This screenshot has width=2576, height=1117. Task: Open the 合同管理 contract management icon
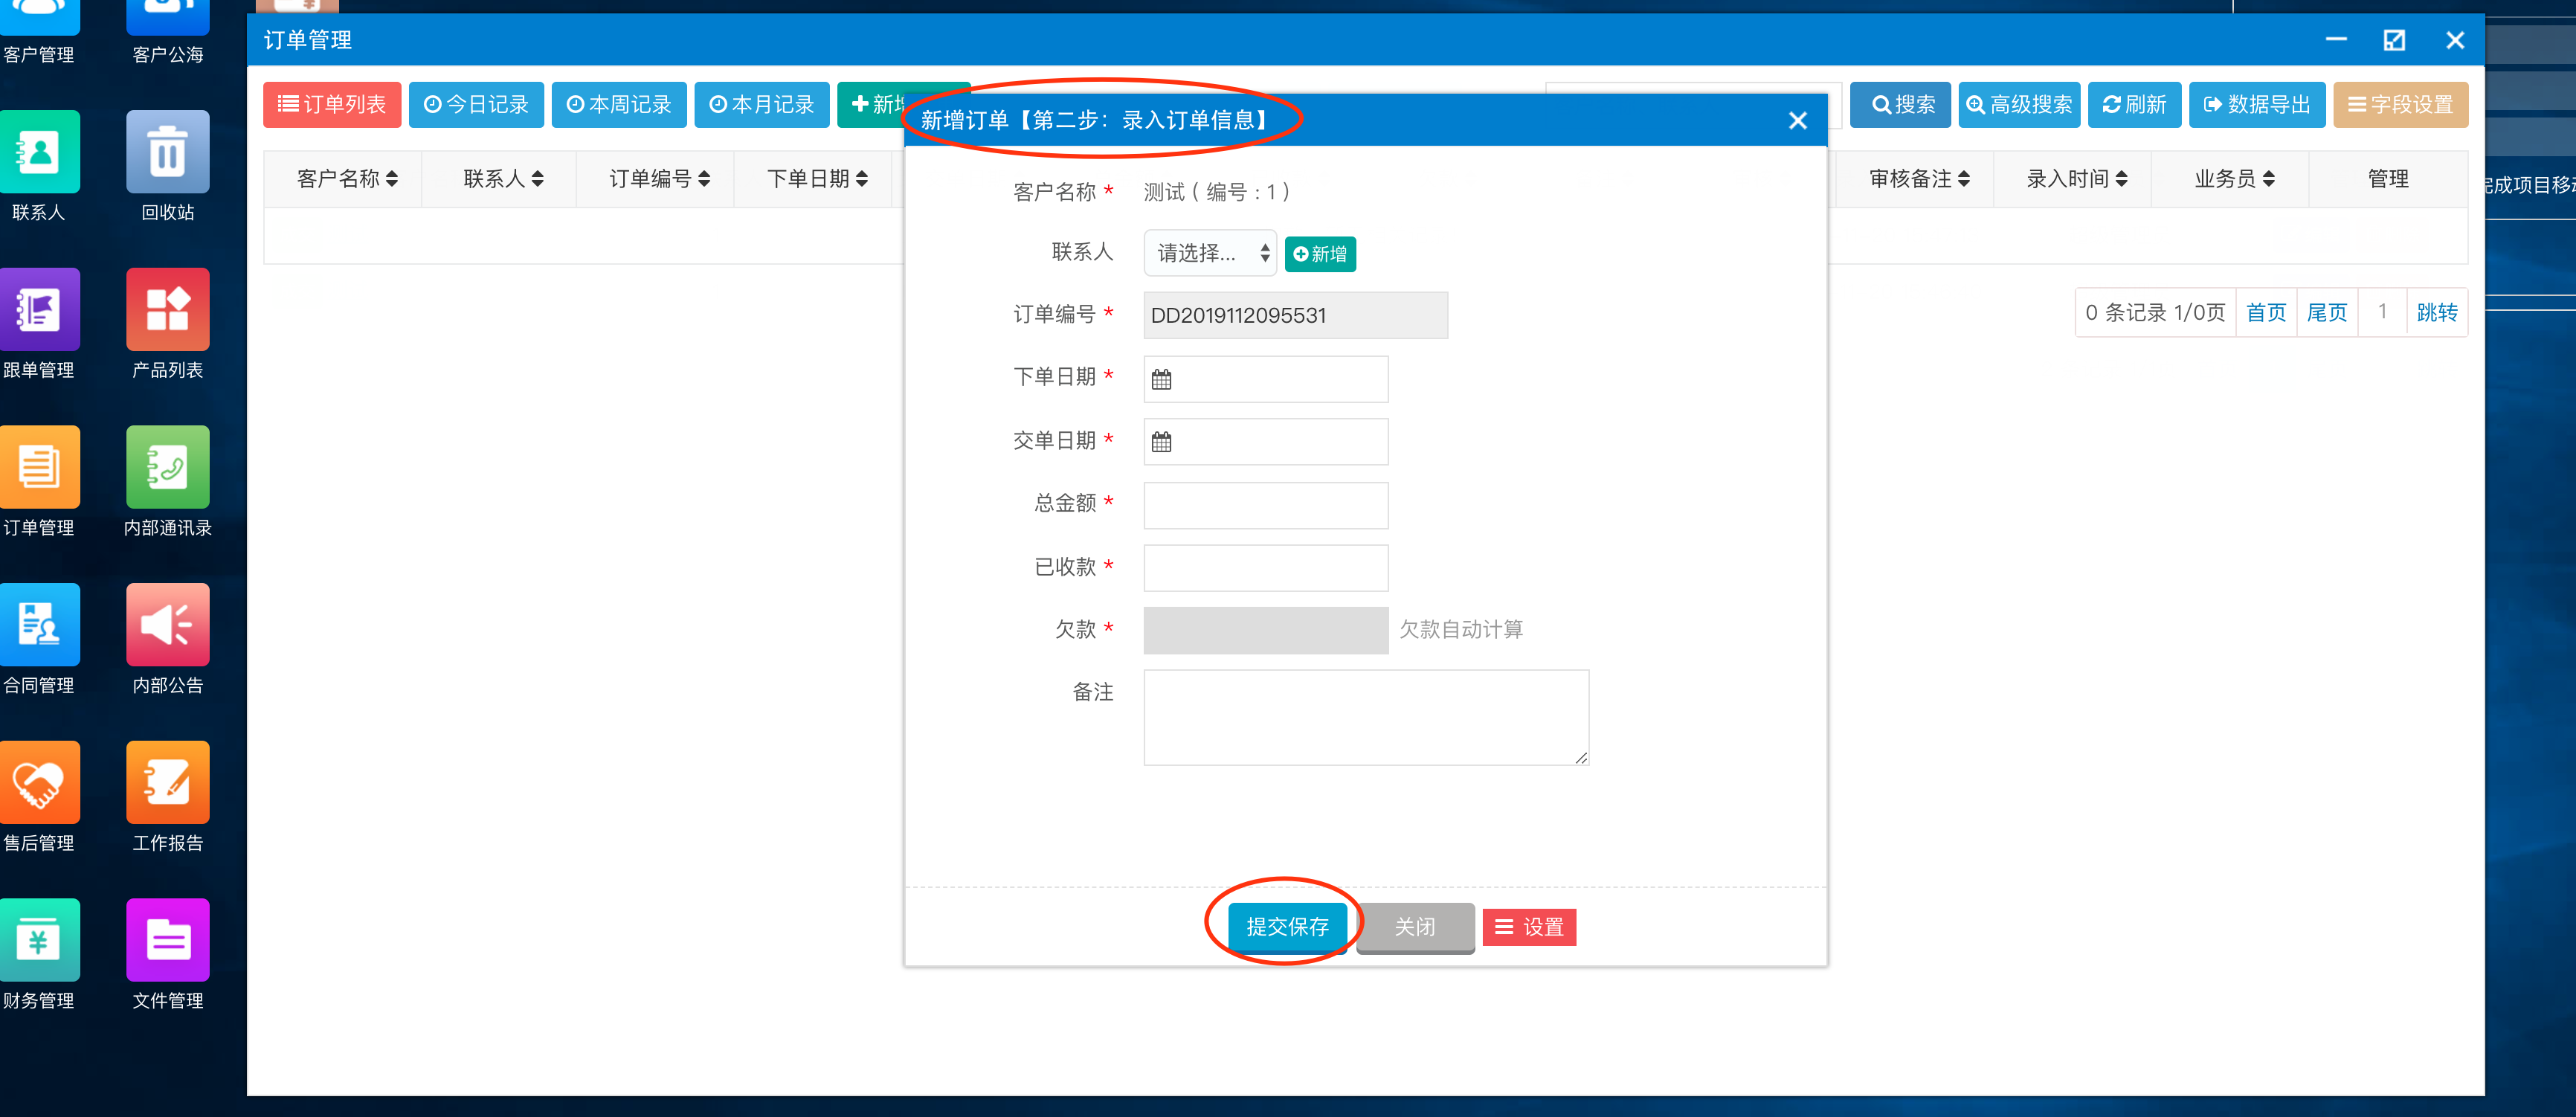point(38,624)
